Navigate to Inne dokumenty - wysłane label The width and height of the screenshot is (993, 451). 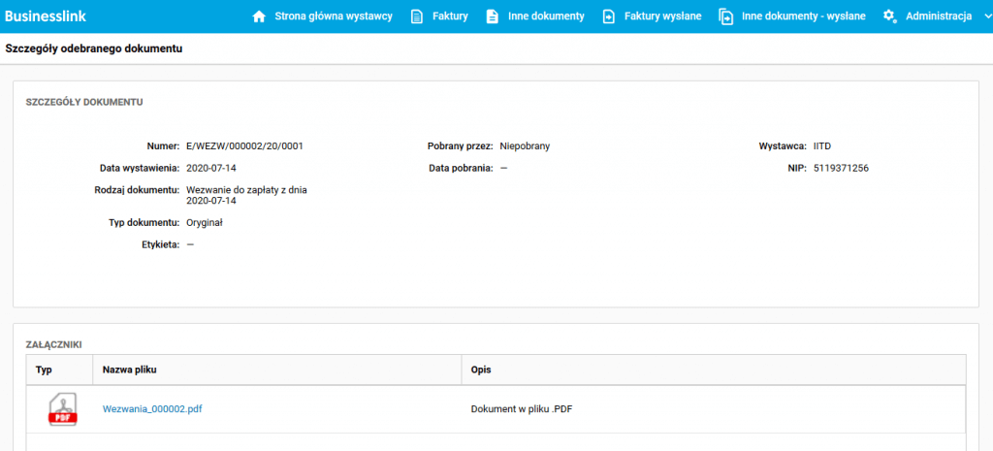(x=796, y=16)
